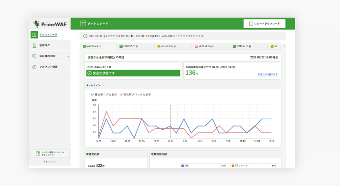Click the WAF制御設定 shield icon
The image size is (340, 186).
[34, 56]
